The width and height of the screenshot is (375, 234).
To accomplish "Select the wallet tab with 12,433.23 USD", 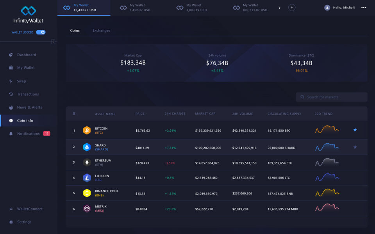I will click(84, 8).
